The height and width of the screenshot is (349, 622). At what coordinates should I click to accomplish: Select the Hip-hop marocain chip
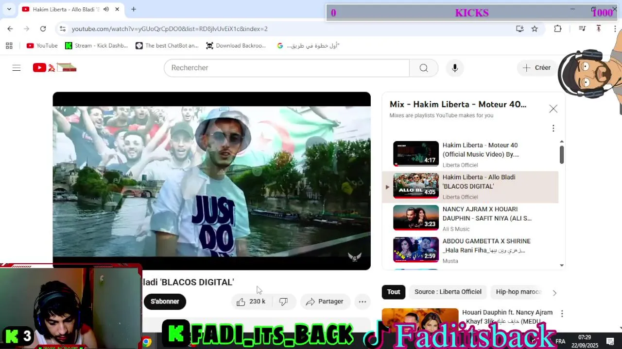coord(518,292)
